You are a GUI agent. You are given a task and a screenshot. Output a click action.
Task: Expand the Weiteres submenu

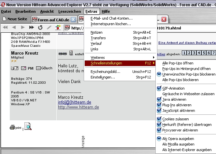(120, 58)
